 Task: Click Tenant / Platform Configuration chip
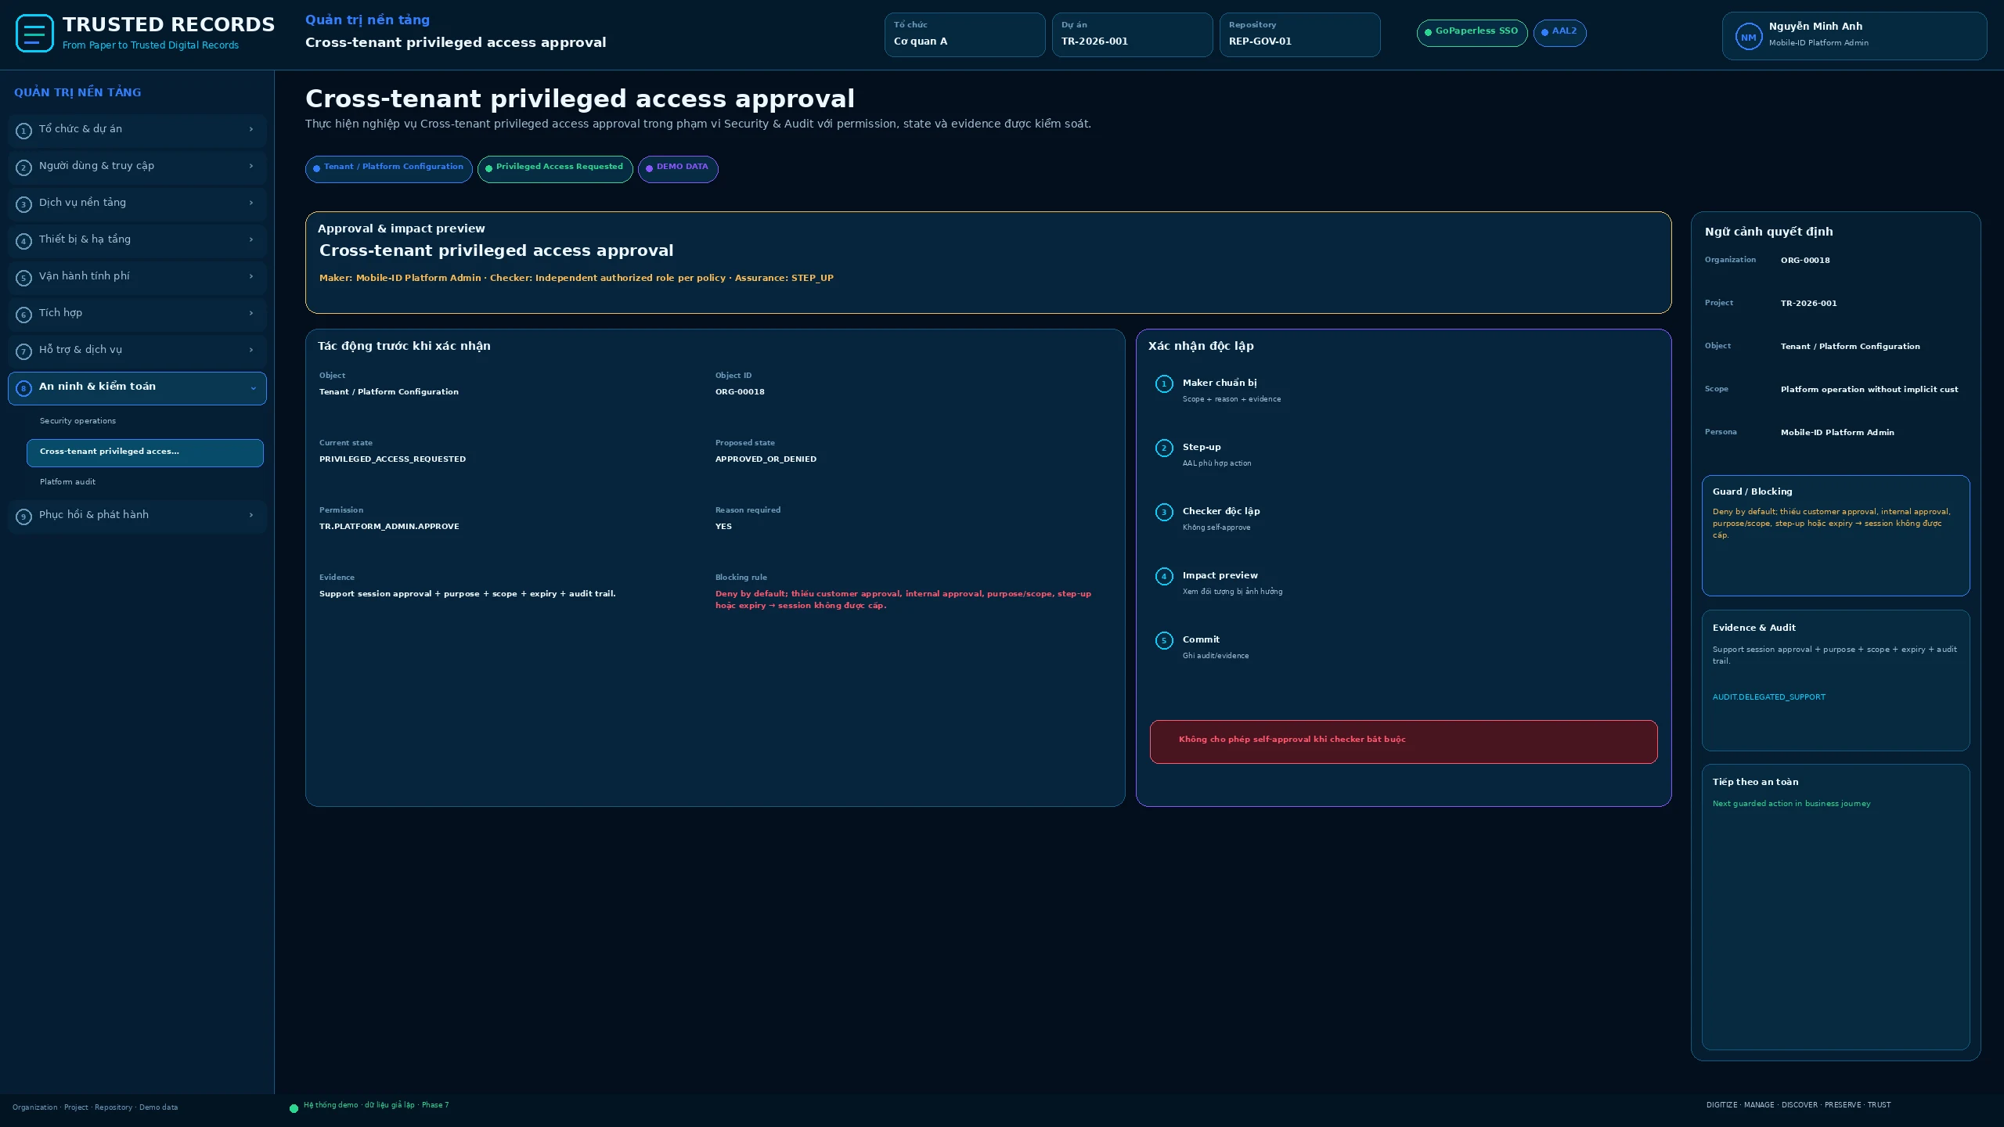(x=388, y=168)
